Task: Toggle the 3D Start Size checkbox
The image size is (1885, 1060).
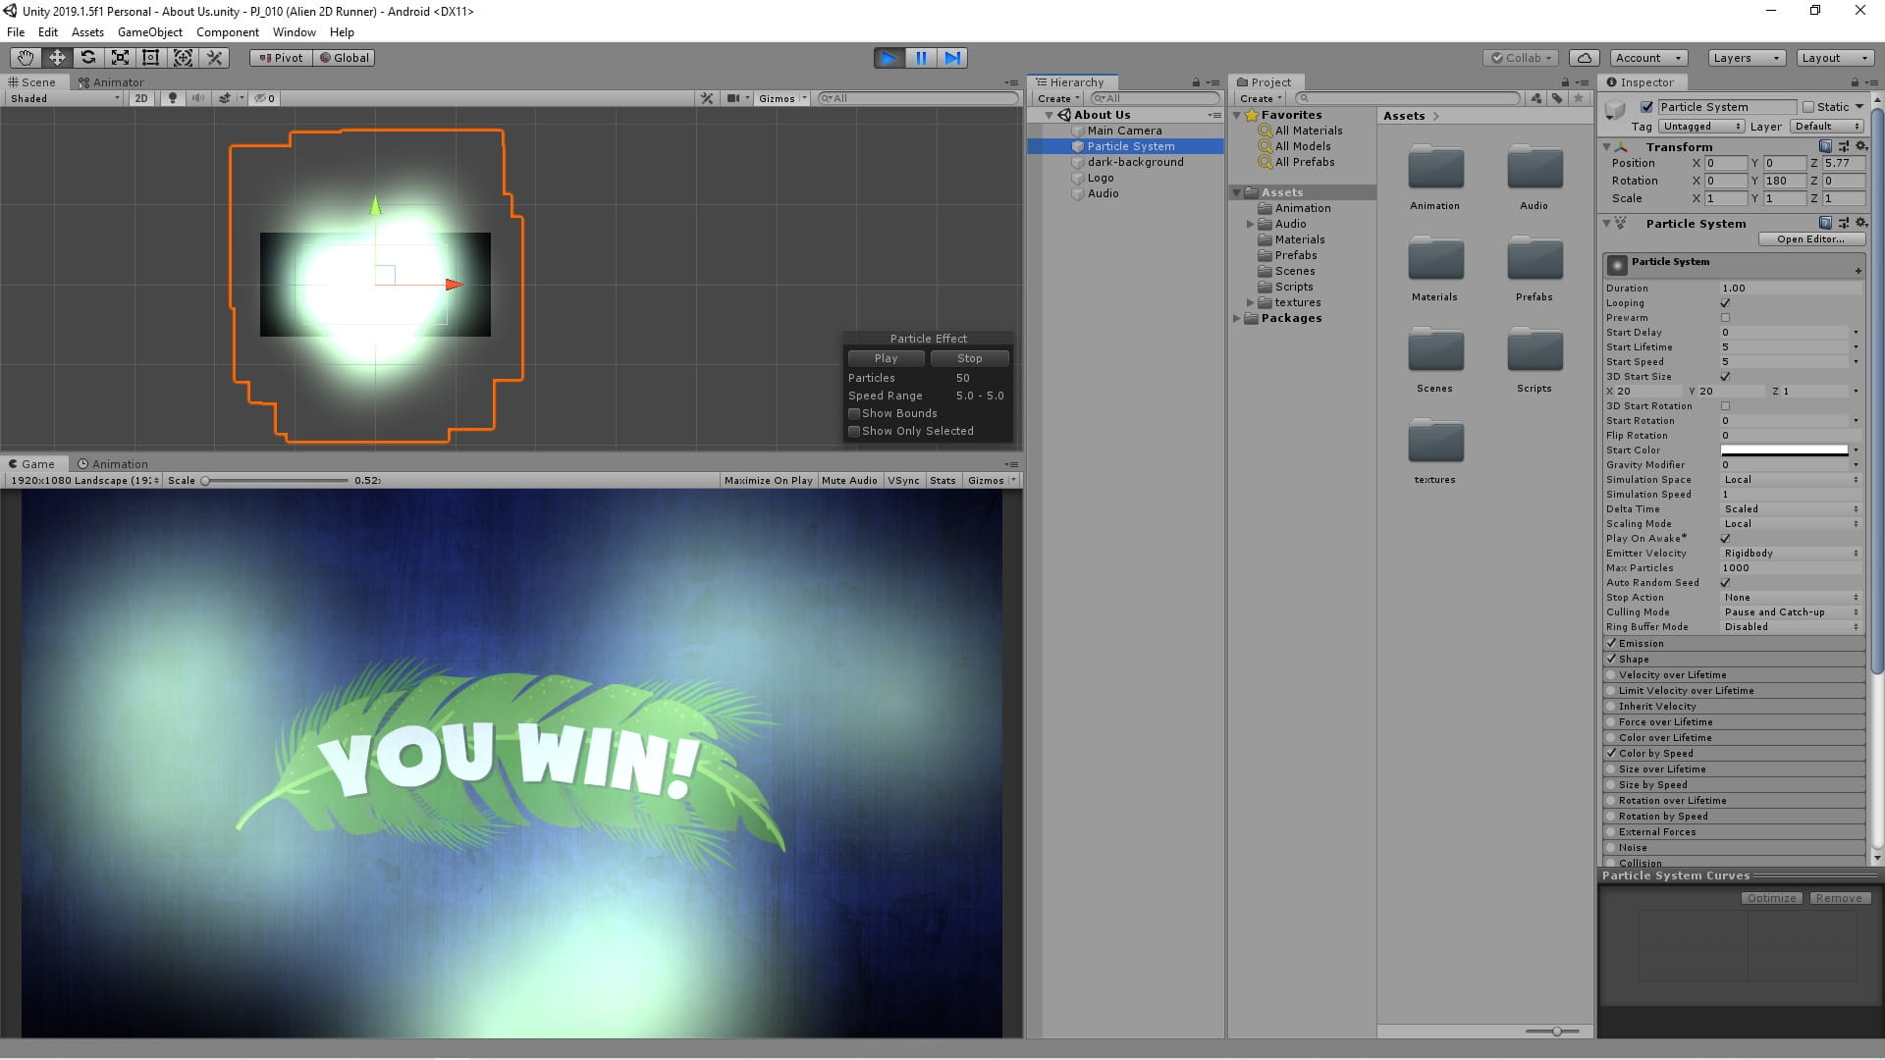Action: (1725, 377)
